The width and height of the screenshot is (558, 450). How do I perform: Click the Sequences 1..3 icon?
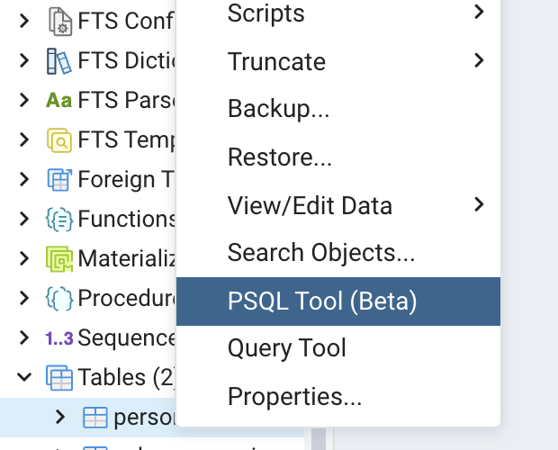click(59, 337)
